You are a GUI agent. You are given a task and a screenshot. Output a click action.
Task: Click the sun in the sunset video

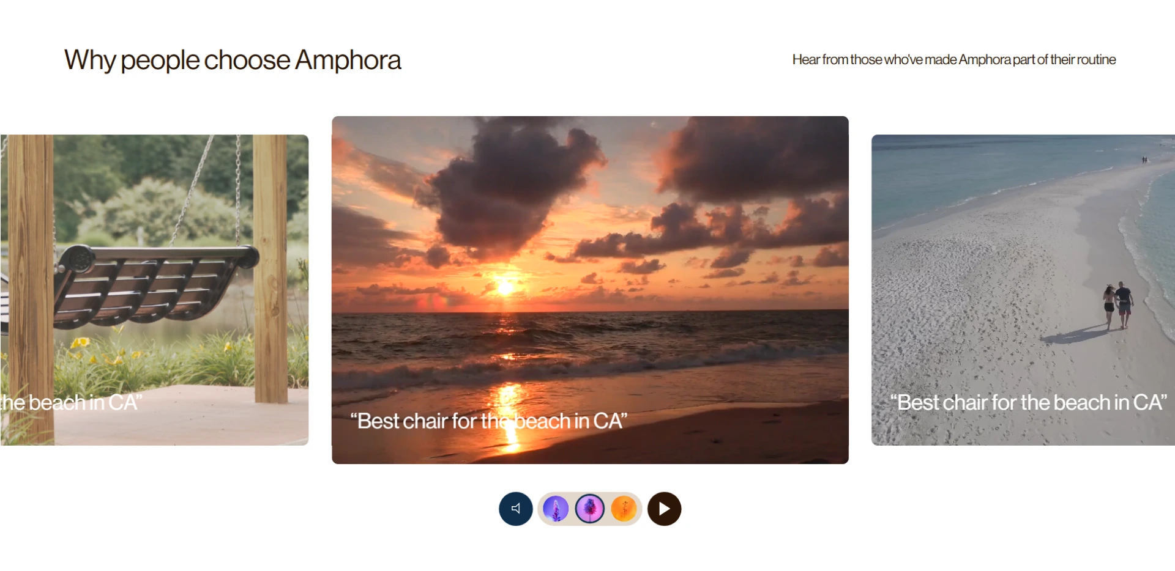pyautogui.click(x=505, y=286)
